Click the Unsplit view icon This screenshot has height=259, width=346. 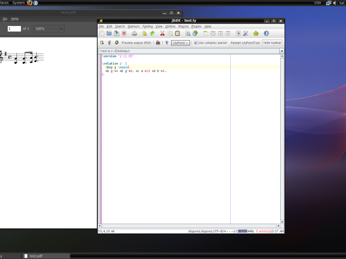point(213,33)
